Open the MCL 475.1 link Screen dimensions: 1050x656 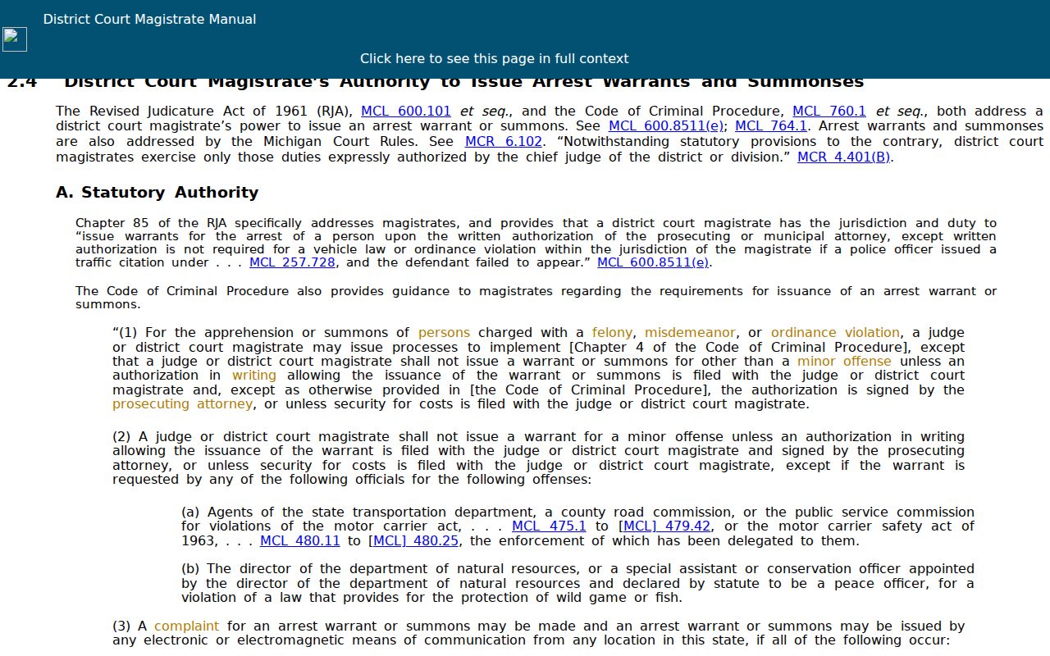coord(549,526)
